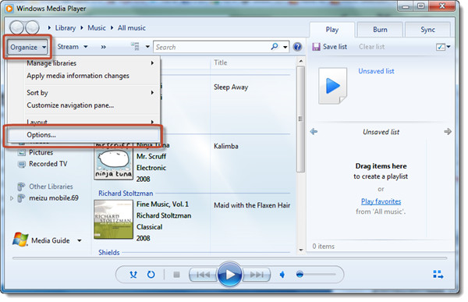
Task: Click the Forward navigation arrow button
Action: (x=32, y=28)
